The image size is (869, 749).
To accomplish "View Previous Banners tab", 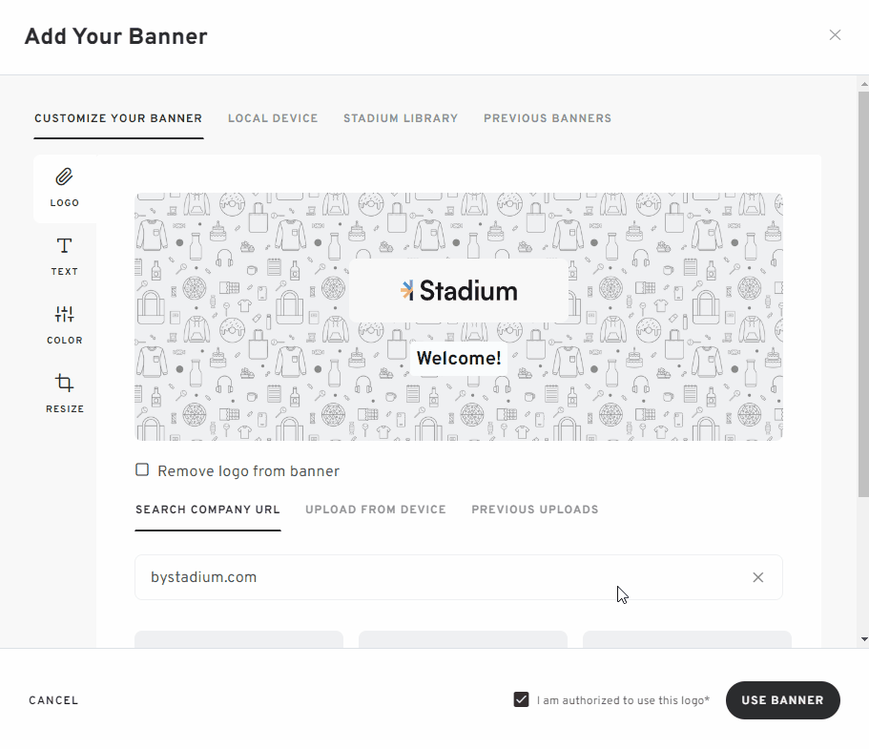I will [548, 118].
